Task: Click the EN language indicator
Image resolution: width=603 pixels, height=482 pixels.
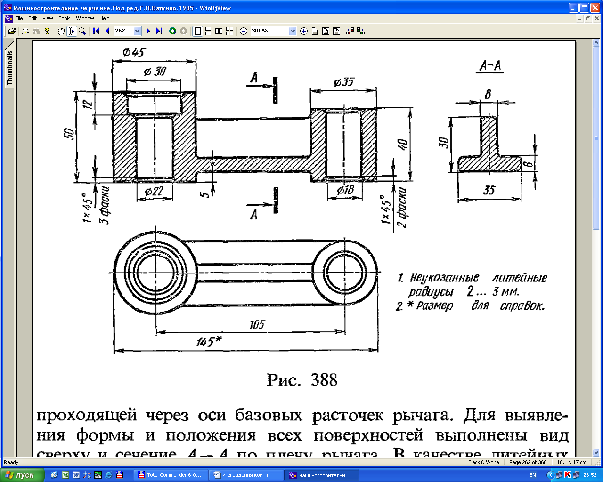Action: coord(533,475)
